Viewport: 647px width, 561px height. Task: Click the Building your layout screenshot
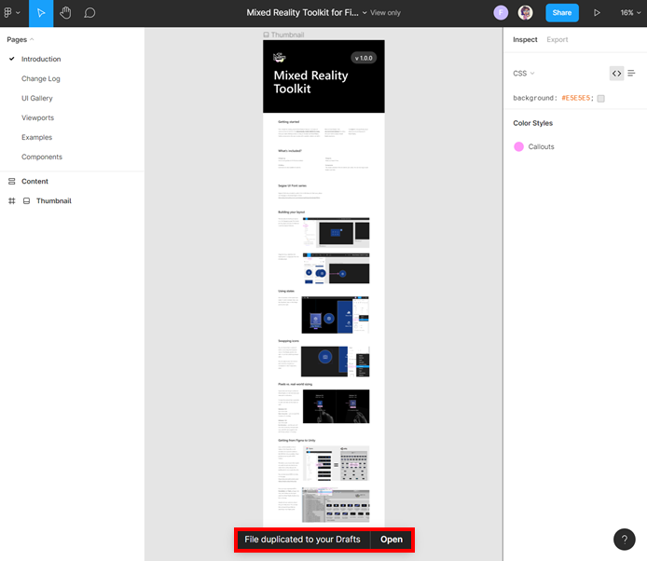click(336, 232)
